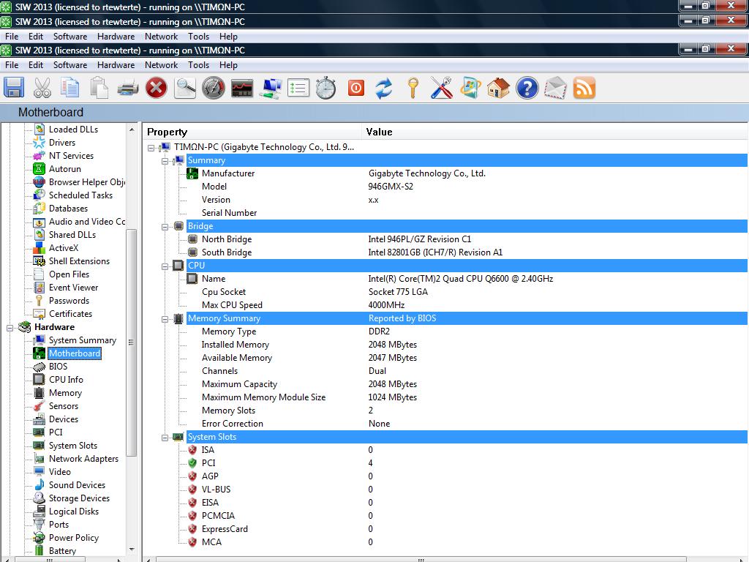This screenshot has width=749, height=562.
Task: Click the red graph monitor toolbar icon
Action: pos(242,88)
